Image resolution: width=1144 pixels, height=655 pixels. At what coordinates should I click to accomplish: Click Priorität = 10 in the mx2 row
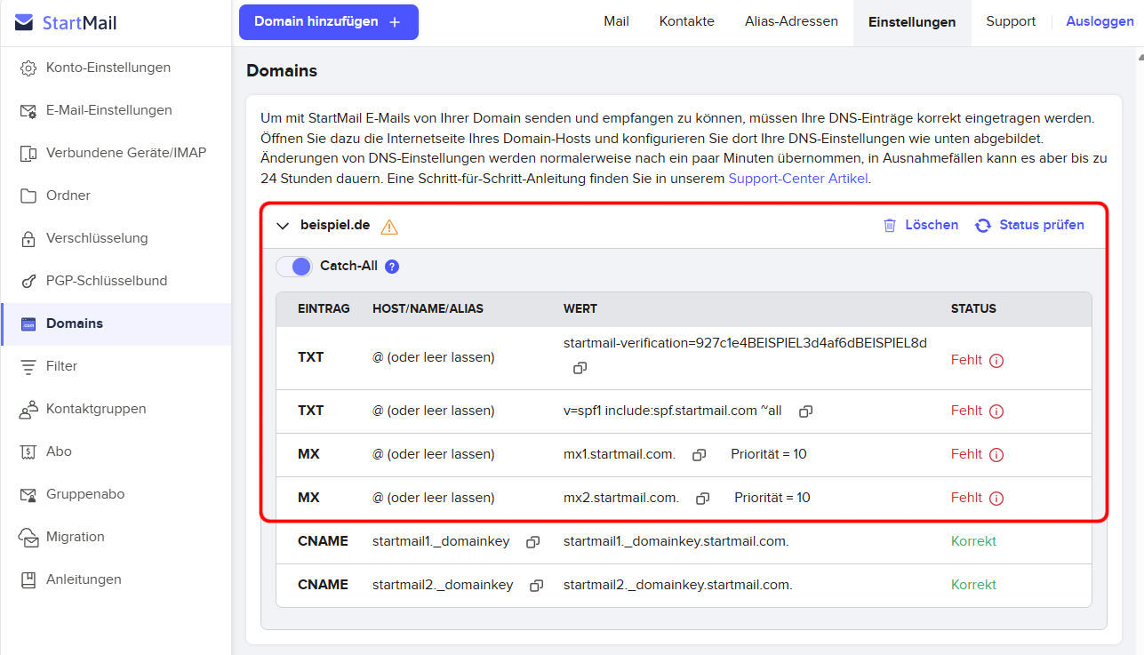tap(772, 498)
